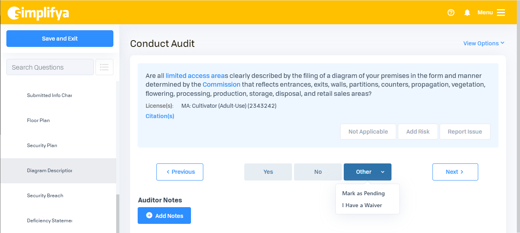This screenshot has height=233, width=520.
Task: Go to the Next question
Action: (455, 172)
